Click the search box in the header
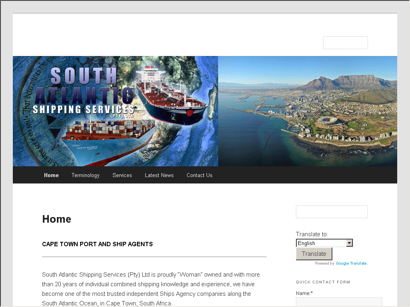410x307 pixels. [346, 43]
